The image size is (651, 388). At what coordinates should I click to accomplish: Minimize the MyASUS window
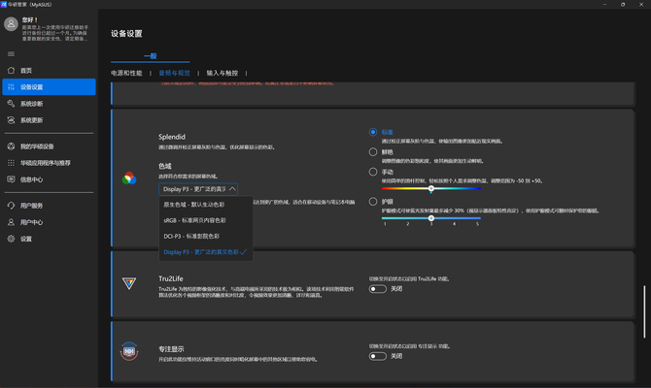pyautogui.click(x=604, y=4)
